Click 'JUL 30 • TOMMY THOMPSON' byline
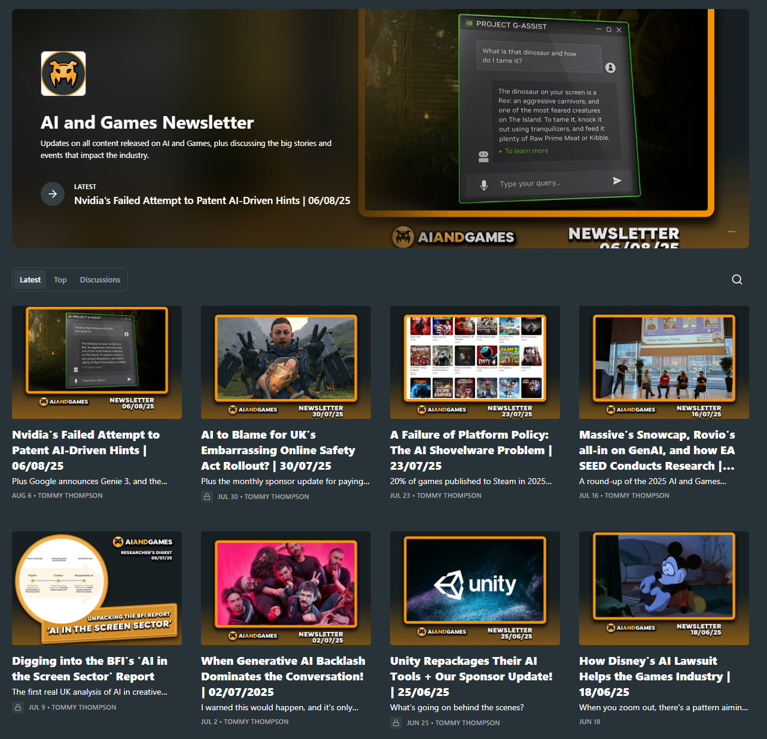Image resolution: width=767 pixels, height=739 pixels. click(x=263, y=497)
